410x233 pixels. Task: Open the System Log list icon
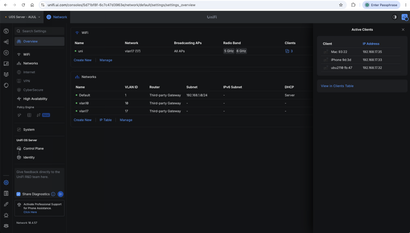6,193
